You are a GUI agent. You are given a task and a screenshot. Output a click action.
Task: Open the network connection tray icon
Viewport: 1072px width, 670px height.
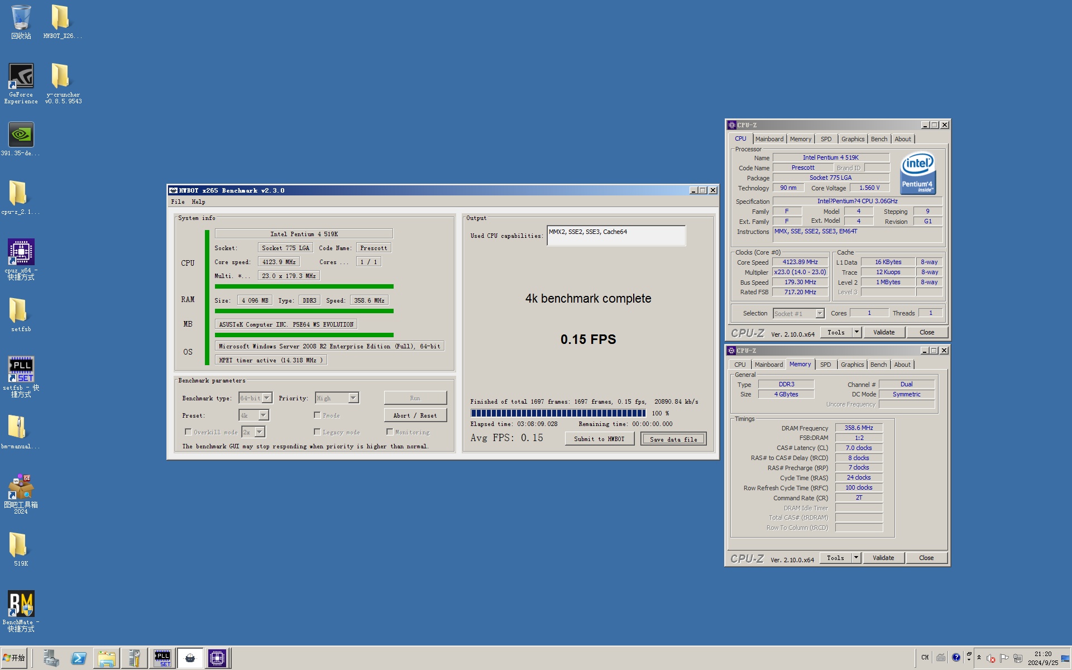click(1018, 658)
